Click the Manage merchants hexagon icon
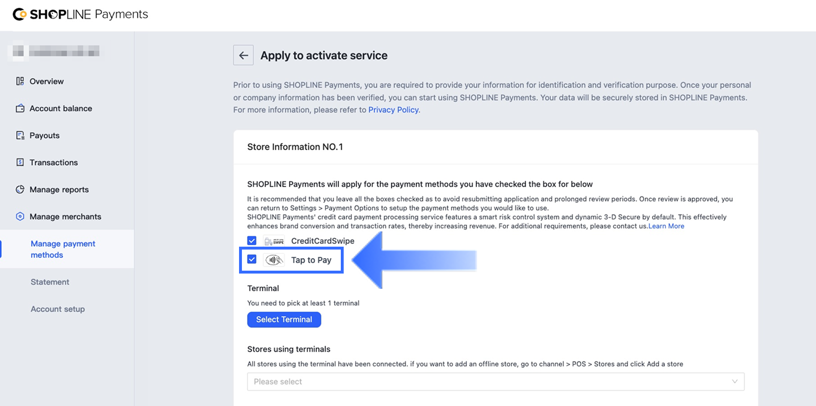 pyautogui.click(x=20, y=216)
